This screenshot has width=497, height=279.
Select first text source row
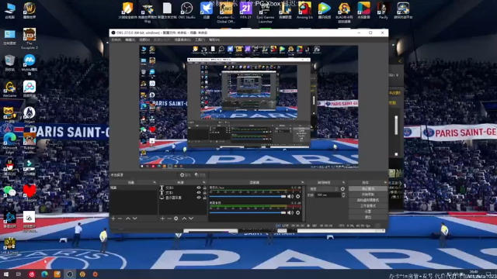(183, 188)
